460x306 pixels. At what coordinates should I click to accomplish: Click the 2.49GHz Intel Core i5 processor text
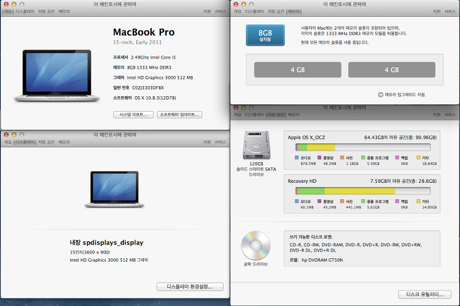coord(153,57)
